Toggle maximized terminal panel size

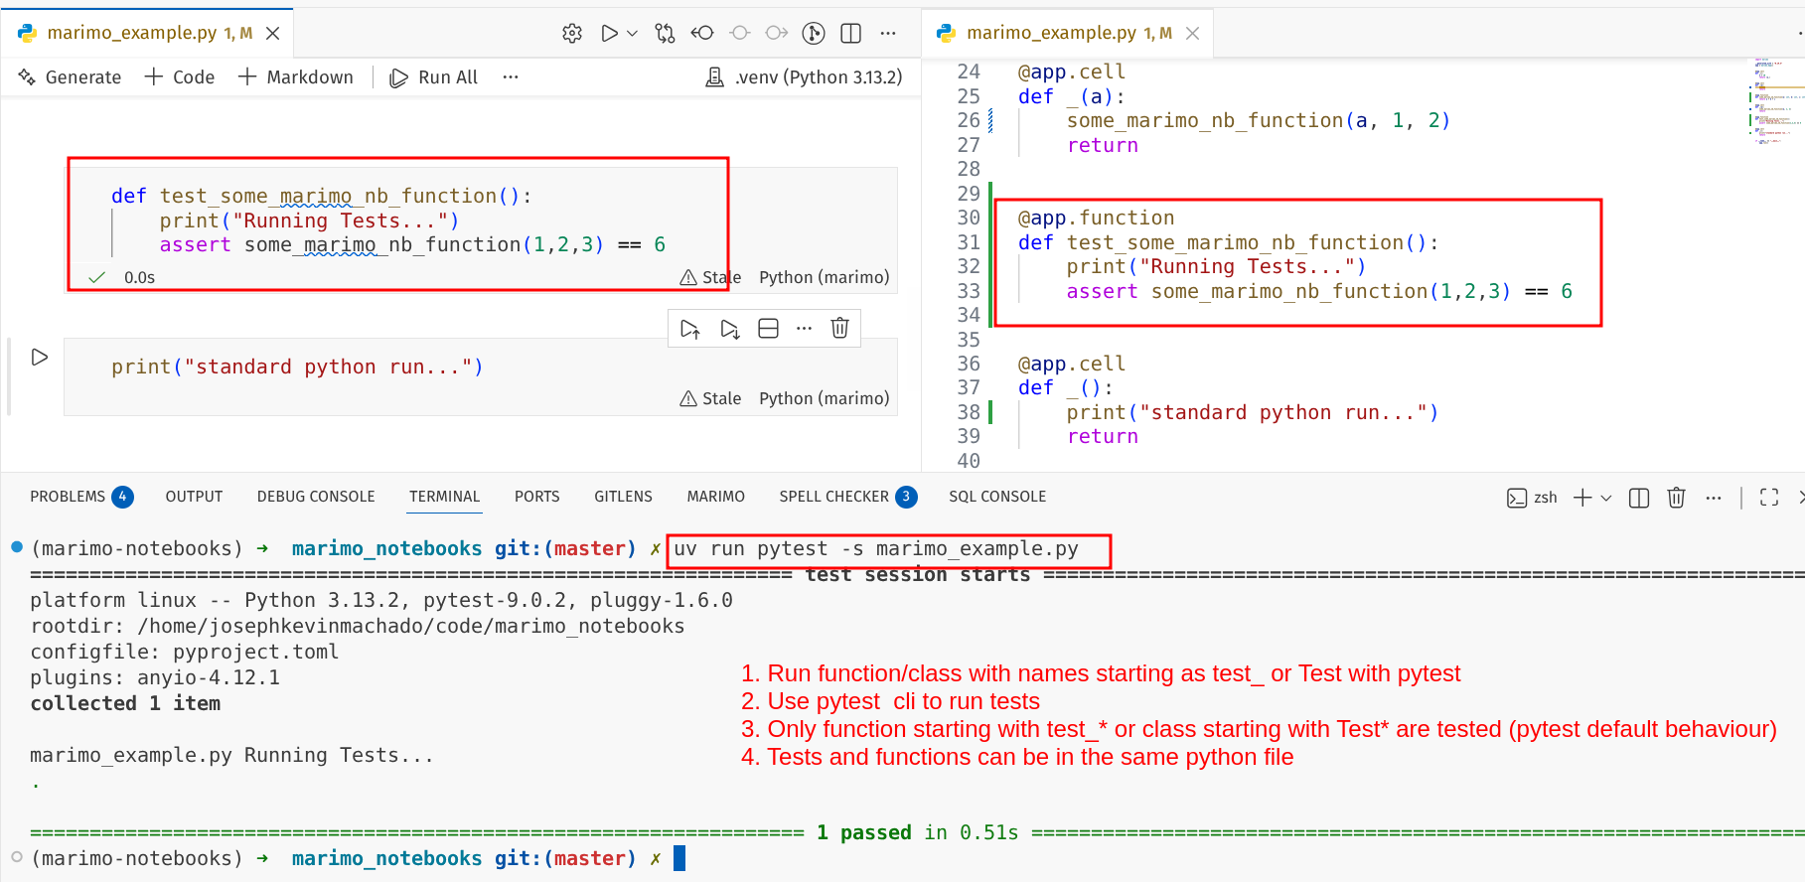click(1769, 498)
